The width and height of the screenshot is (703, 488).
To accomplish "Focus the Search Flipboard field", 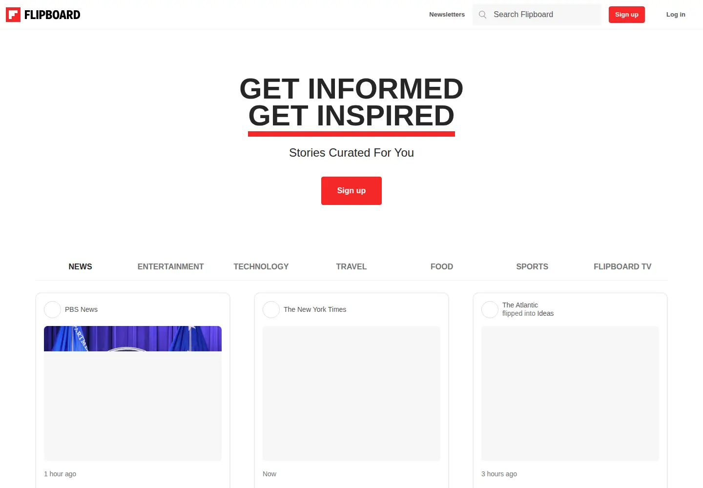I will 537,15.
